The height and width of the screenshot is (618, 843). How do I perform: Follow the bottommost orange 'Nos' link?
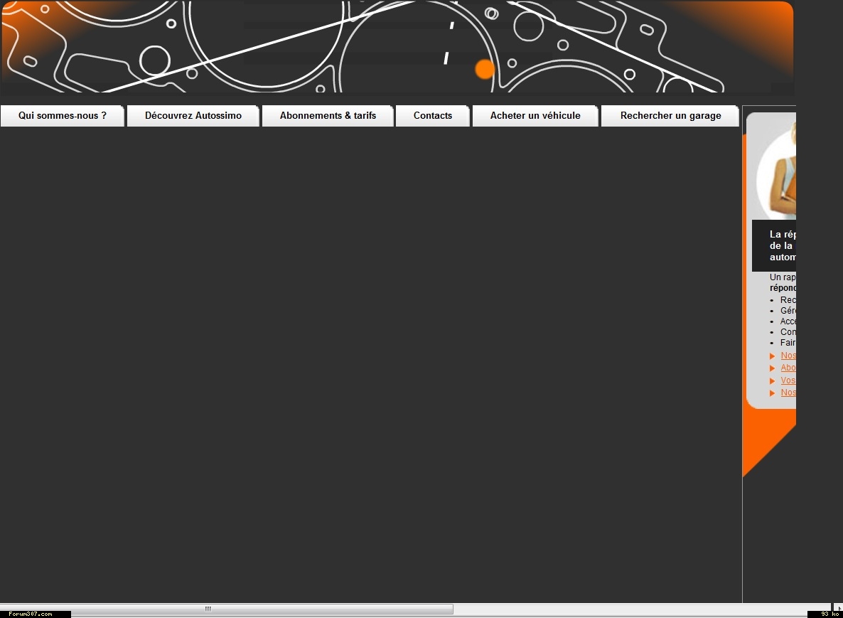click(x=788, y=393)
